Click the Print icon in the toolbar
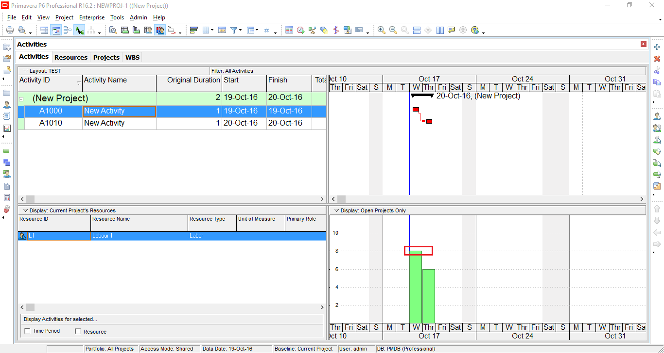This screenshot has height=353, width=664. click(x=10, y=30)
